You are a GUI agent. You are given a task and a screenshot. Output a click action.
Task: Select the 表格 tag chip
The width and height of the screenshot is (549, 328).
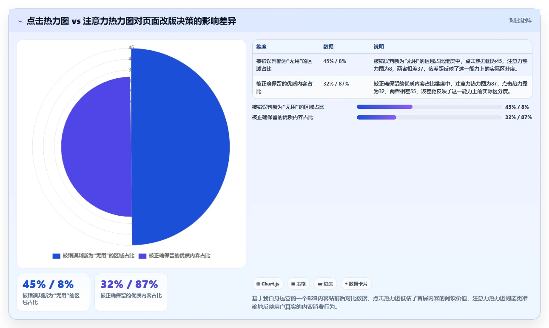(298, 284)
